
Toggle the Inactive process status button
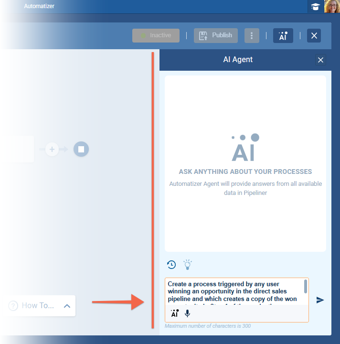tap(156, 35)
